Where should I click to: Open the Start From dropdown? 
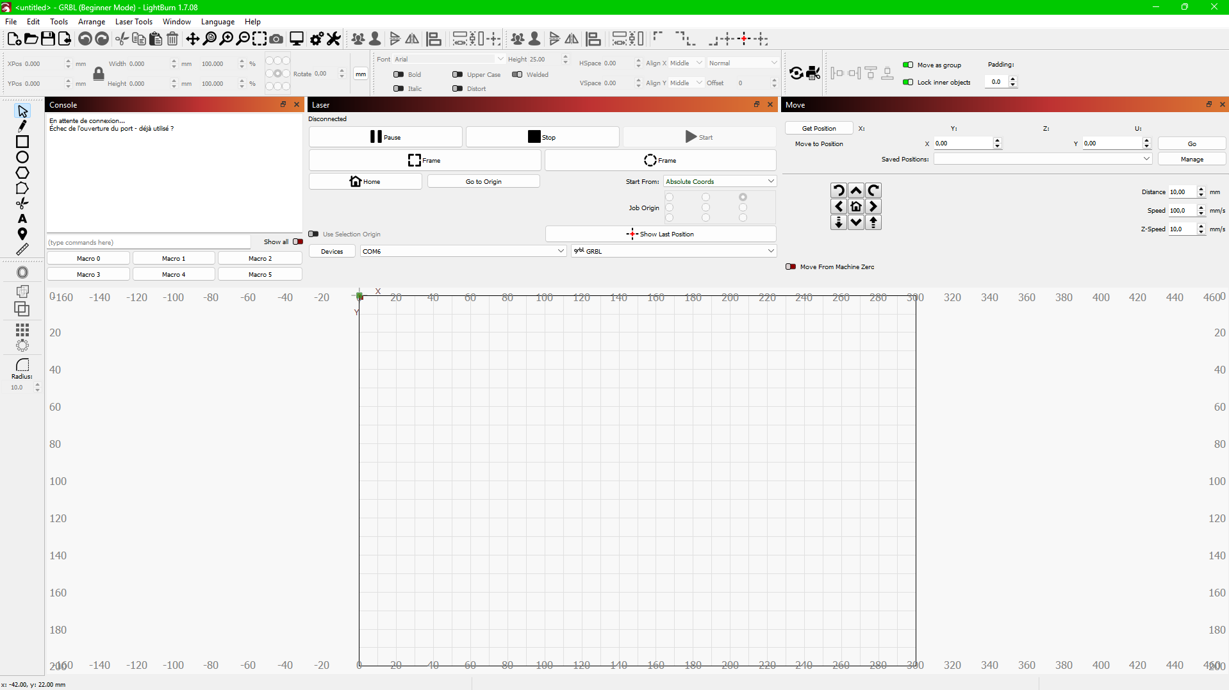click(x=720, y=182)
